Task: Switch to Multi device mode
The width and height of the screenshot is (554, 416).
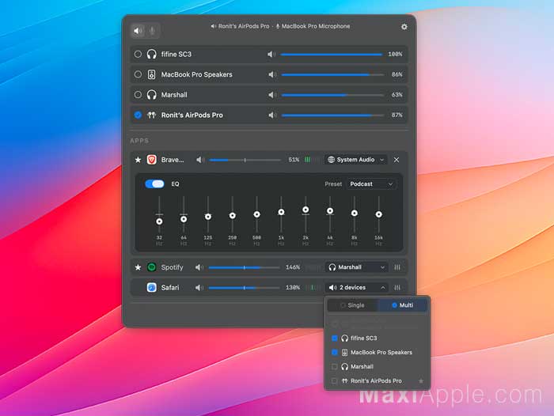Action: (402, 305)
